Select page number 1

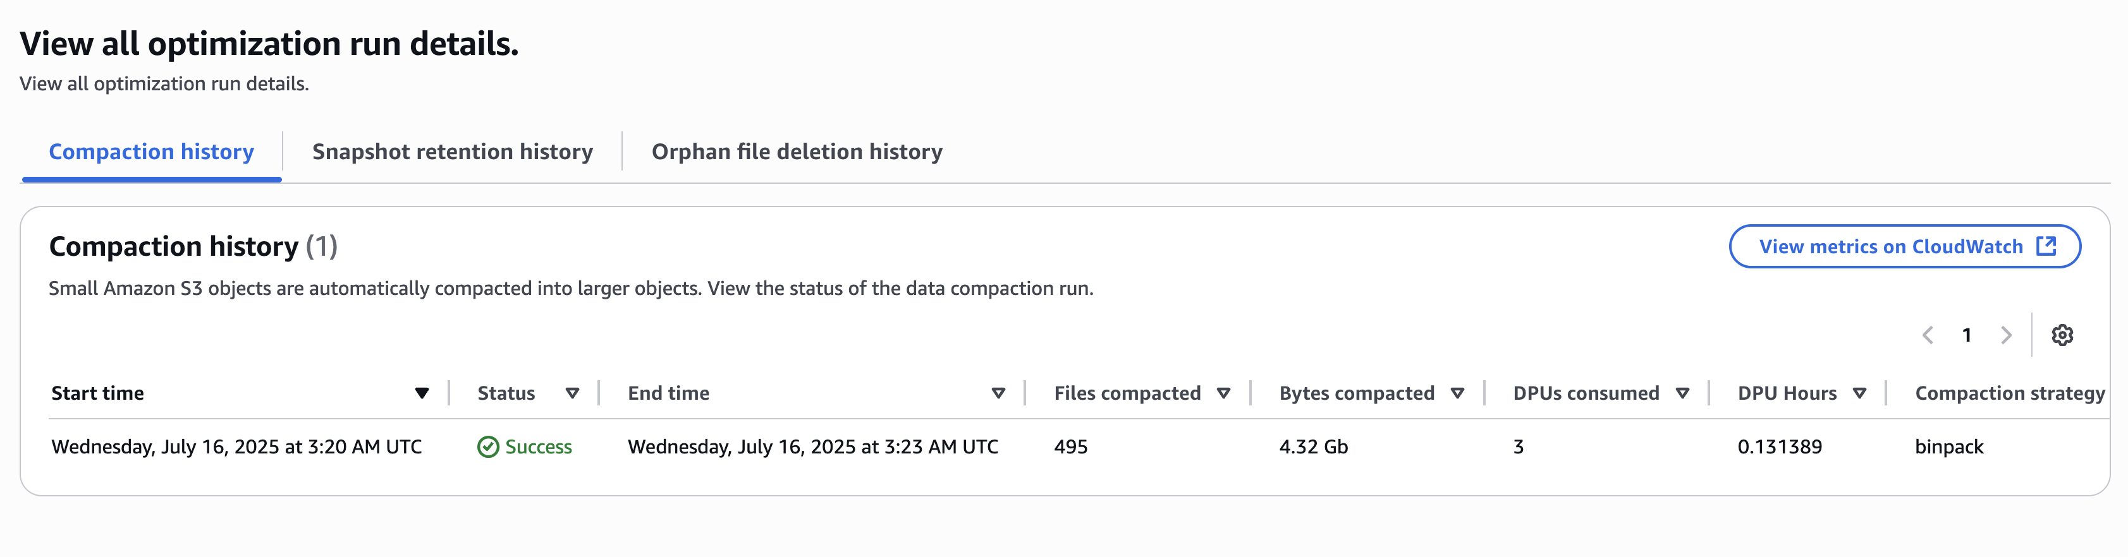1967,335
